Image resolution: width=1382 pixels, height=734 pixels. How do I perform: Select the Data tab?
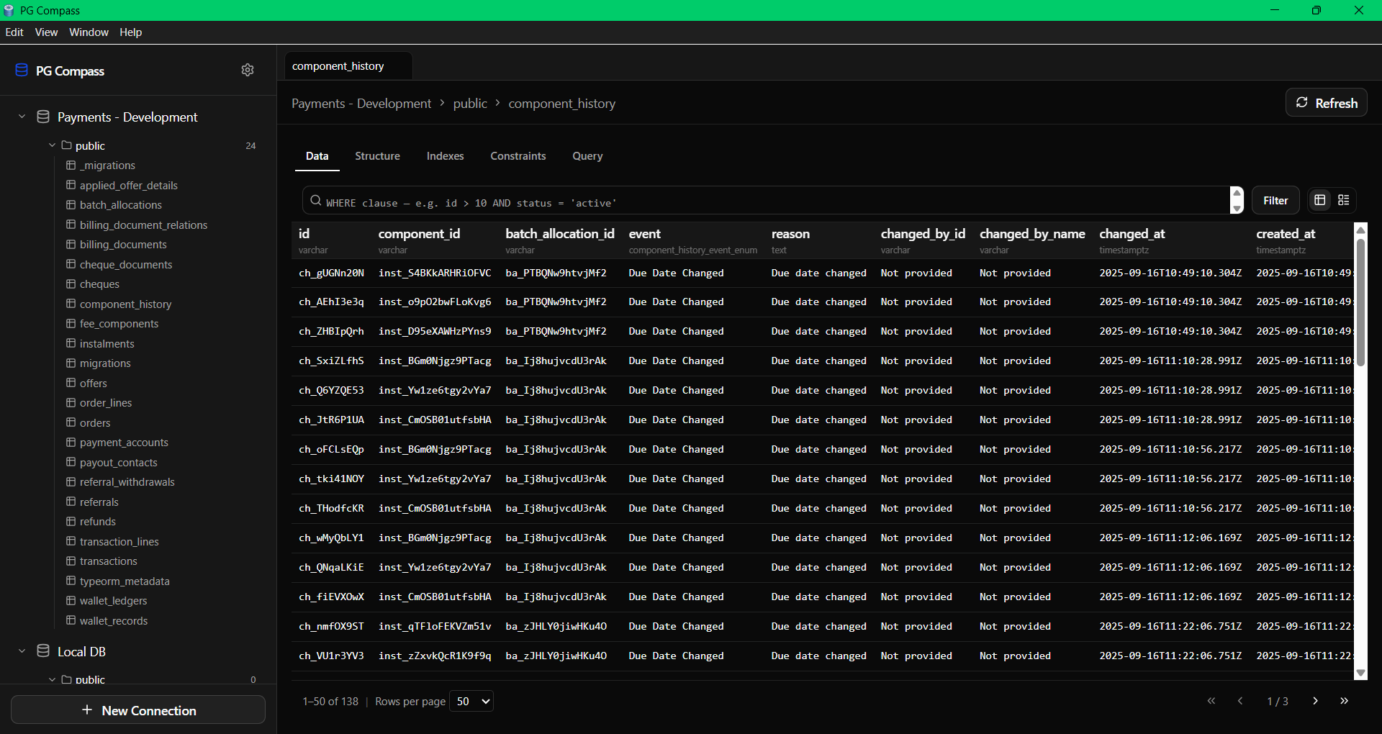coord(317,156)
